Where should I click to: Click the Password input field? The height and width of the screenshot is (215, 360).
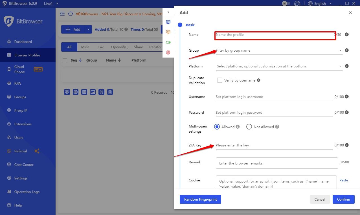coord(274,113)
